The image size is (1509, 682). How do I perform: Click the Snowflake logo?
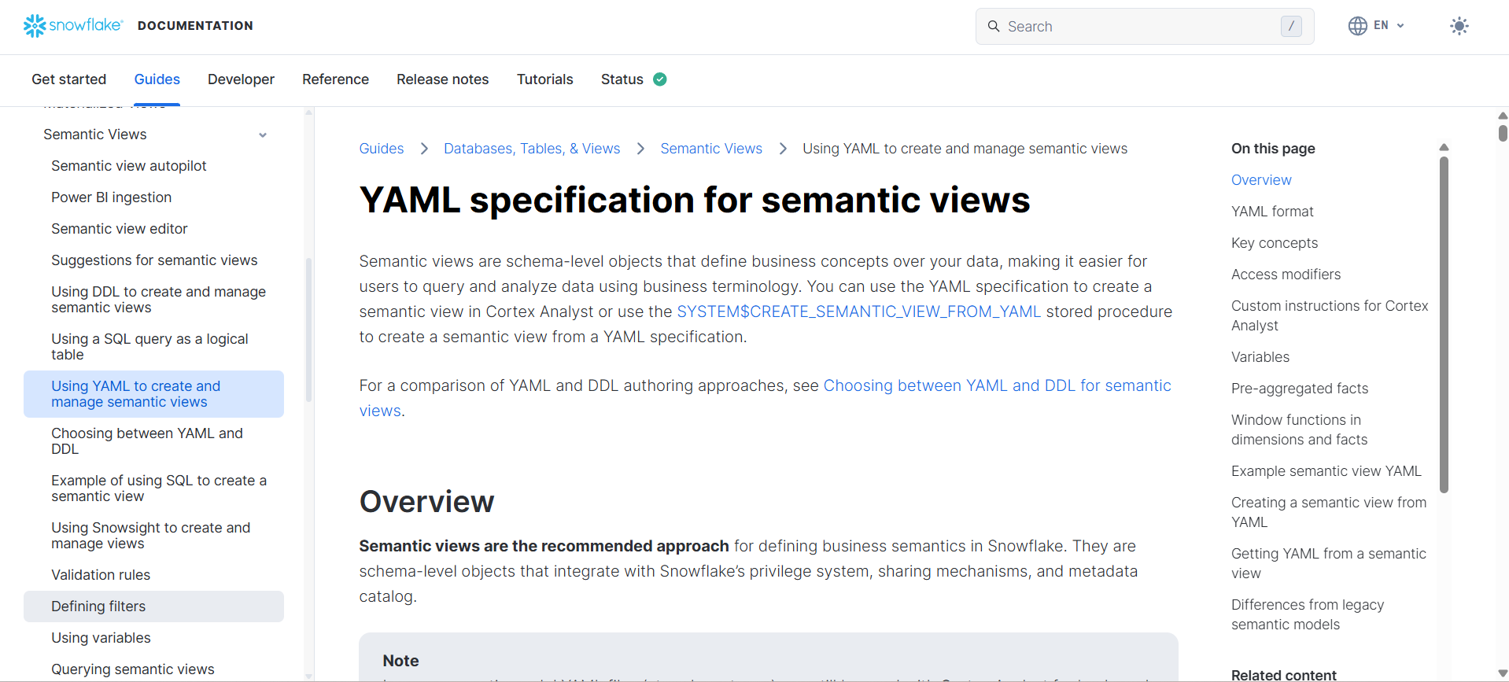point(73,26)
